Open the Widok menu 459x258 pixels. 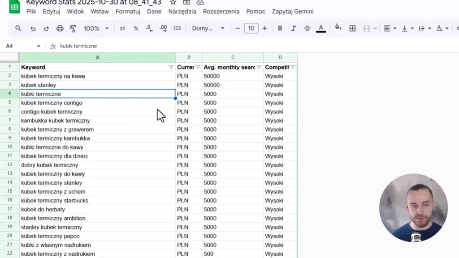tap(75, 11)
